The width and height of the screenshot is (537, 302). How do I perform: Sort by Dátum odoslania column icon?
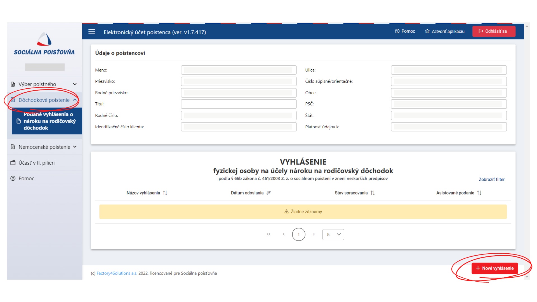pyautogui.click(x=268, y=193)
